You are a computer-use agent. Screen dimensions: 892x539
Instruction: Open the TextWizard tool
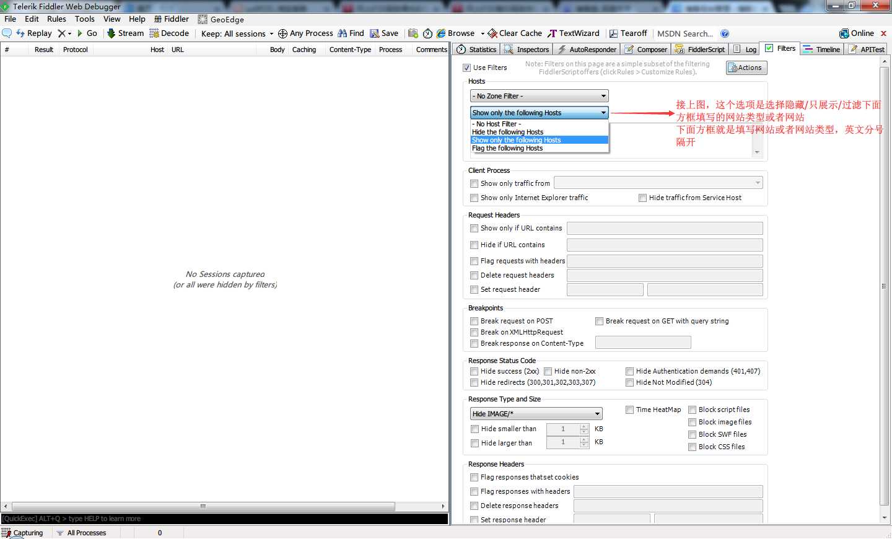point(574,33)
